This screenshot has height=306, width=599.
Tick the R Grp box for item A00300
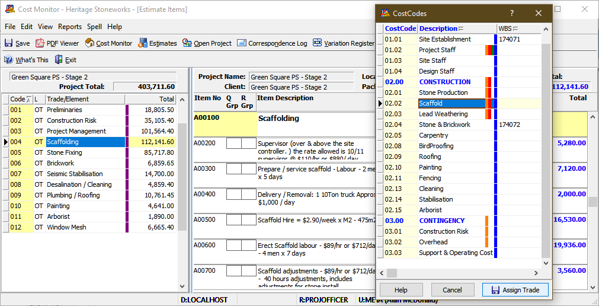tap(249, 168)
